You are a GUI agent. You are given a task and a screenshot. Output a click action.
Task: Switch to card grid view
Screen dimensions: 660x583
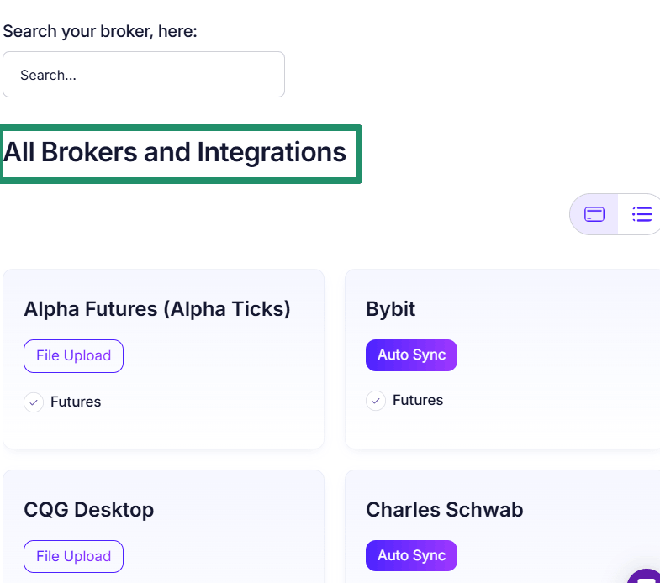click(x=594, y=214)
